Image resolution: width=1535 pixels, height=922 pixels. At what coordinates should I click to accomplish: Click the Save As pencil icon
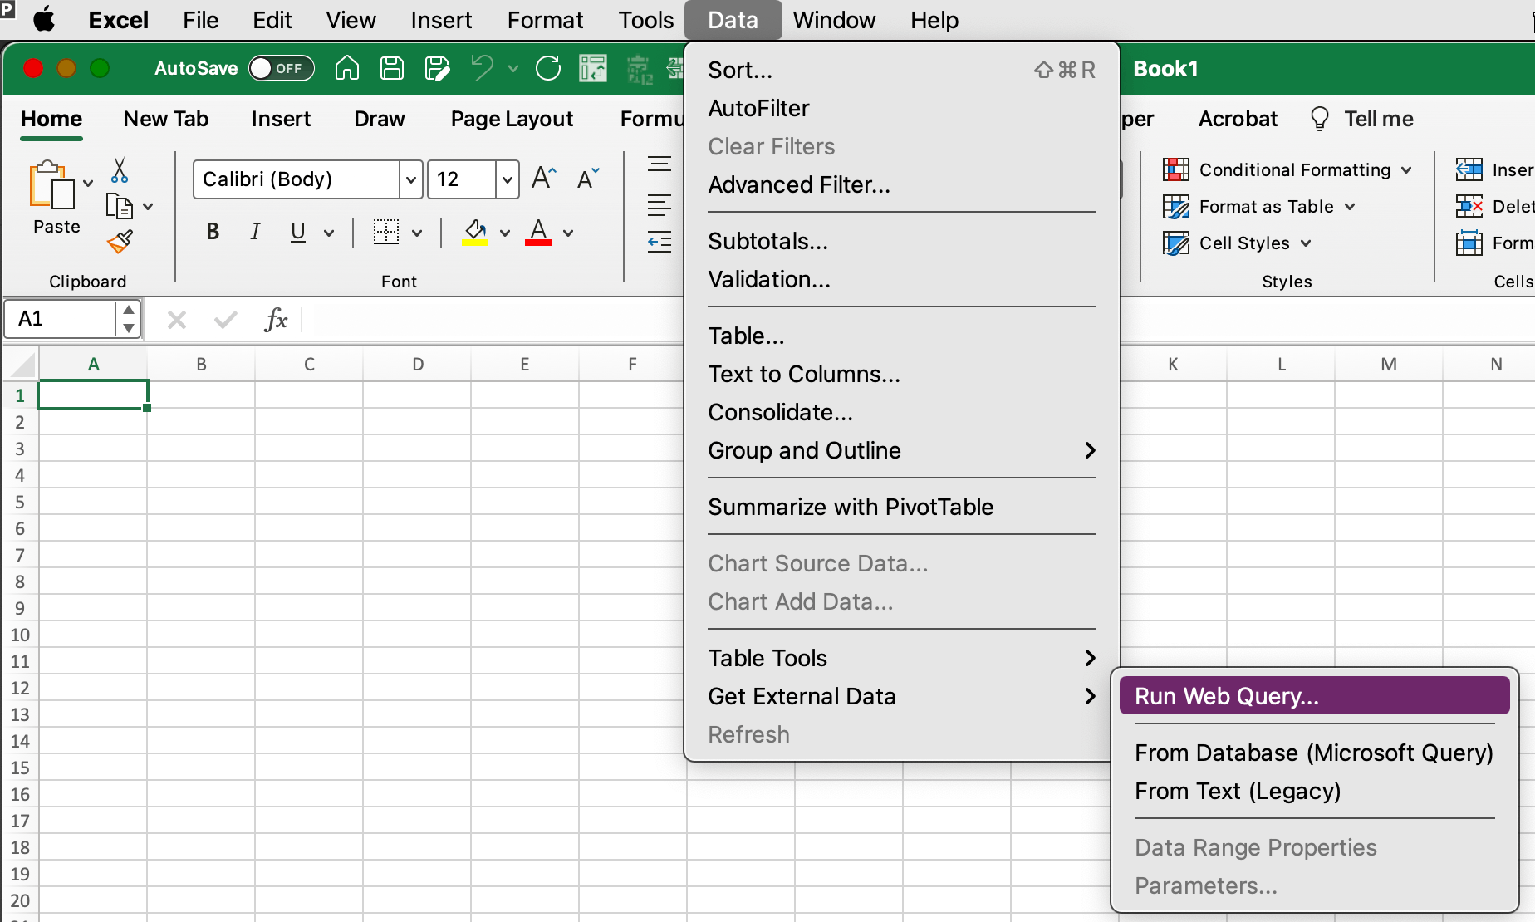[x=437, y=68]
